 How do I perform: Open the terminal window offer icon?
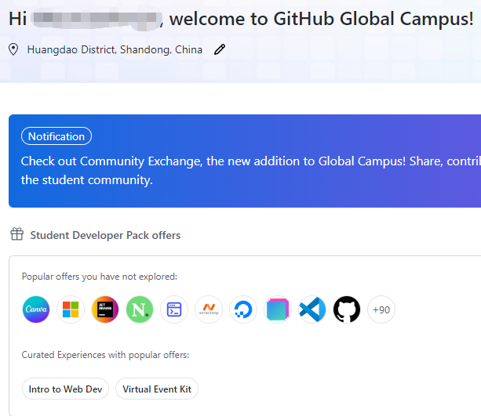point(174,309)
